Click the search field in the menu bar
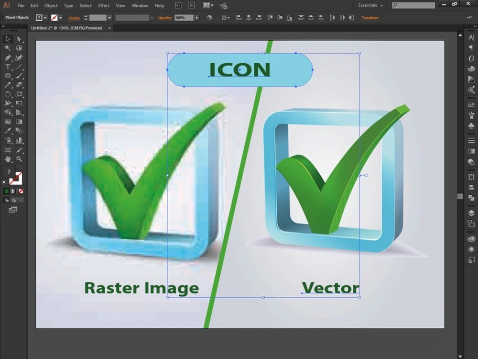Viewport: 478px width, 359px height. 413,5
